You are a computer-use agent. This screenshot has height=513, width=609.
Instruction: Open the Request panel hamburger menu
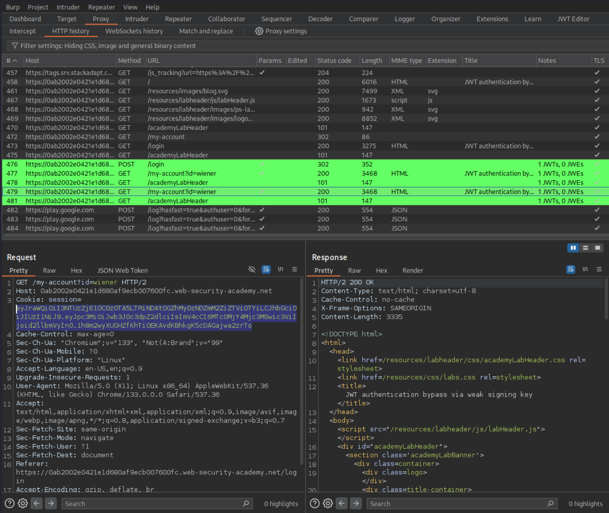click(x=295, y=269)
